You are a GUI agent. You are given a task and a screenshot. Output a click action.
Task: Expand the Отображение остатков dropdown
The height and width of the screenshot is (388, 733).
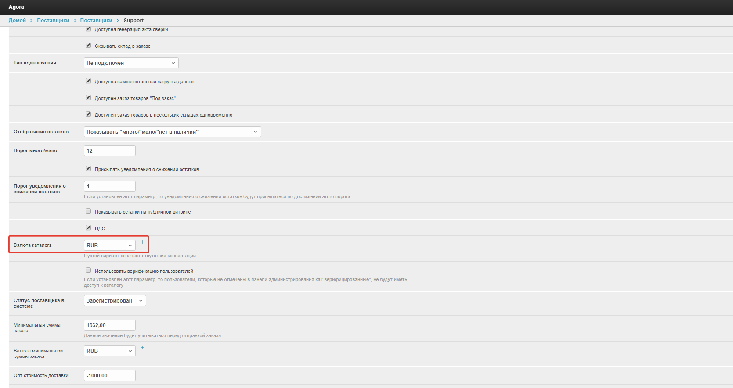172,132
